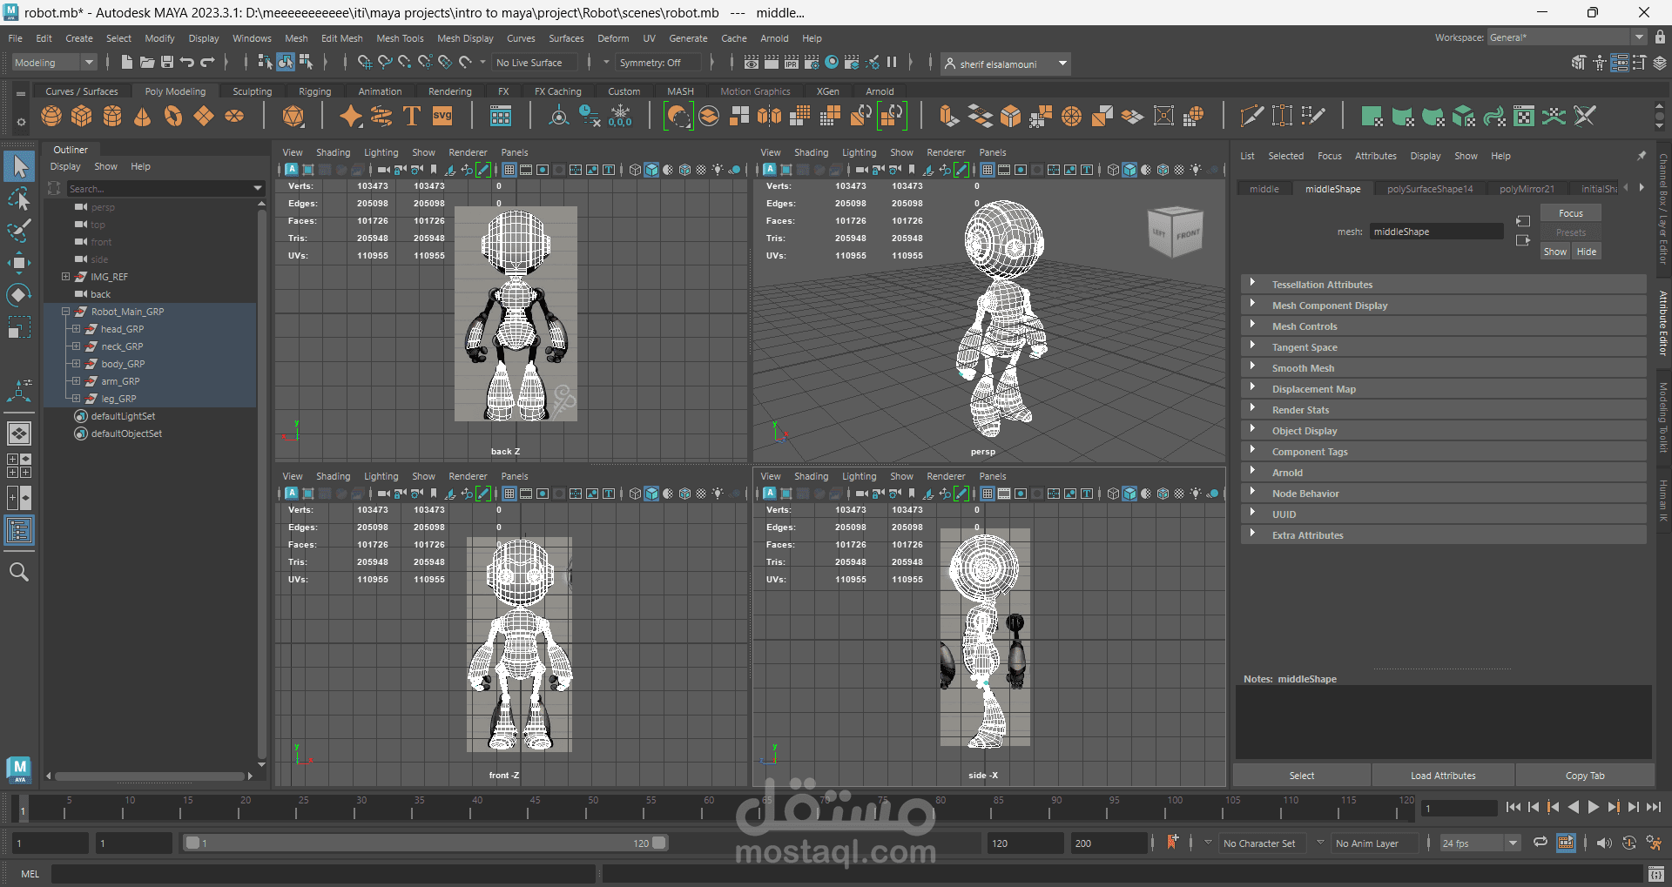Jump to the end of playback range
Viewport: 1672px width, 887px height.
click(x=1654, y=807)
